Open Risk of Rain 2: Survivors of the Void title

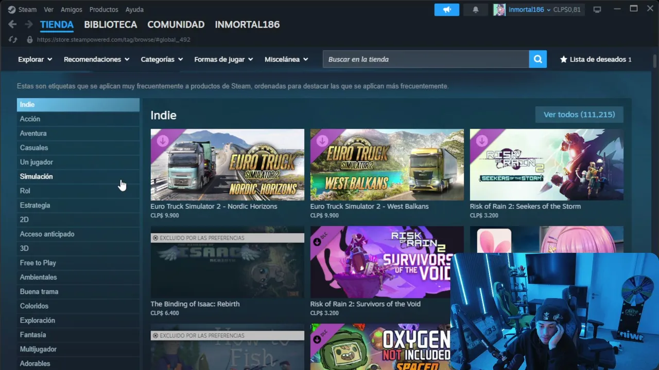point(366,304)
